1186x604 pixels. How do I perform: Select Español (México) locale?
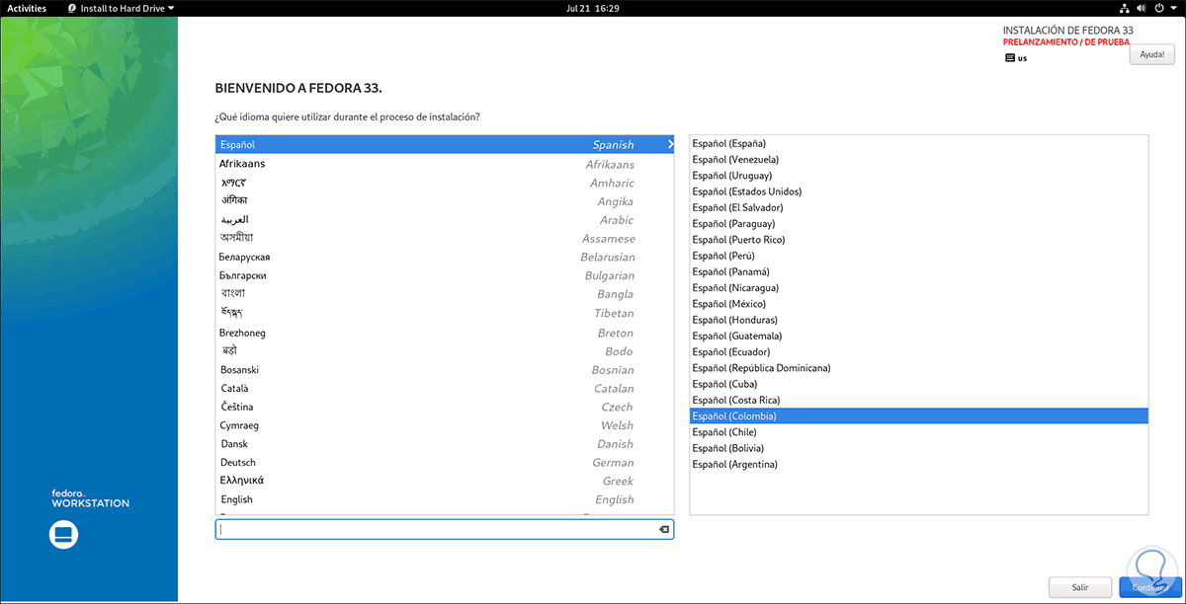click(x=729, y=304)
